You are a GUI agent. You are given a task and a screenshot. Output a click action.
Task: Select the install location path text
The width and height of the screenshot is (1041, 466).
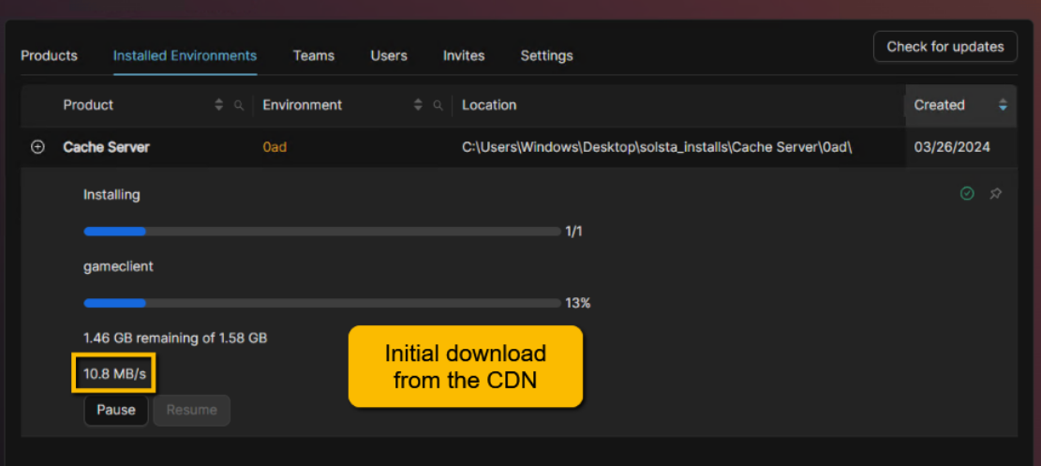657,147
